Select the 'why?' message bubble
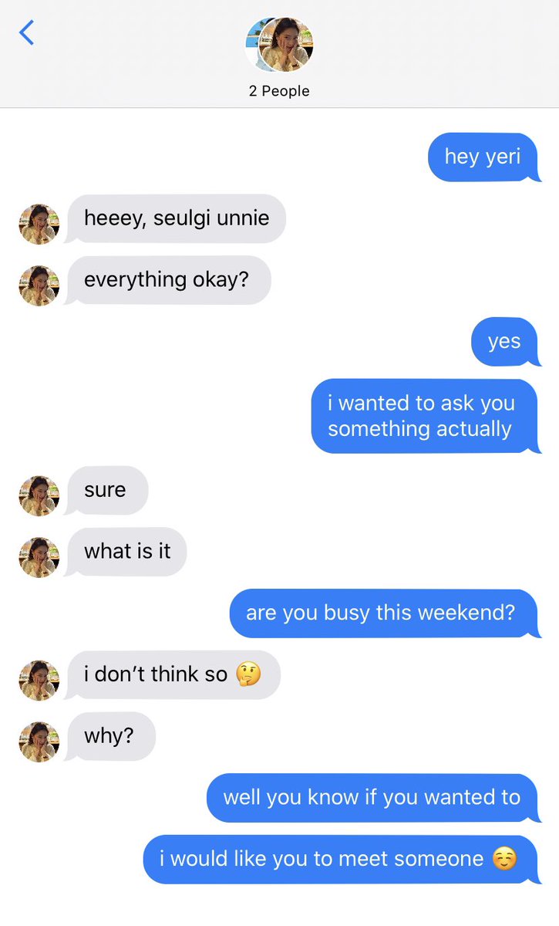 (110, 736)
